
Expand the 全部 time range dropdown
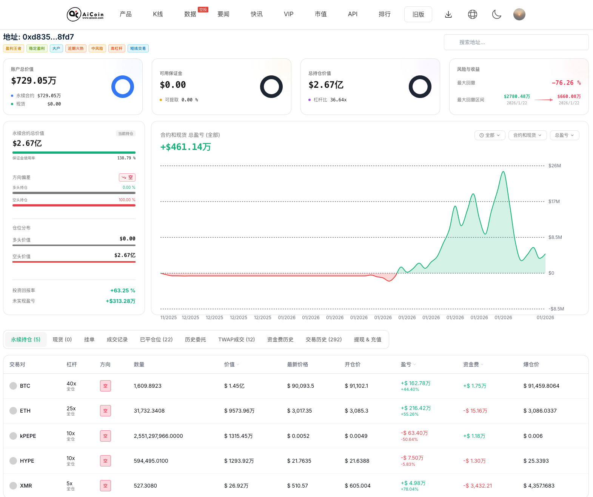coord(490,135)
